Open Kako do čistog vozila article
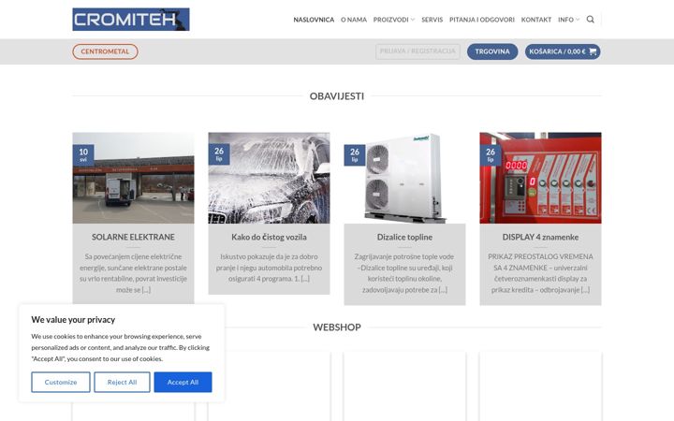Viewport: 674px width, 421px height. 269,237
